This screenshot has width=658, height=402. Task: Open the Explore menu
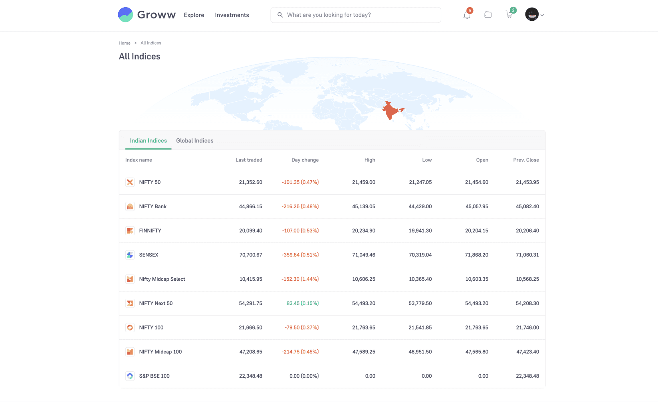(x=194, y=15)
